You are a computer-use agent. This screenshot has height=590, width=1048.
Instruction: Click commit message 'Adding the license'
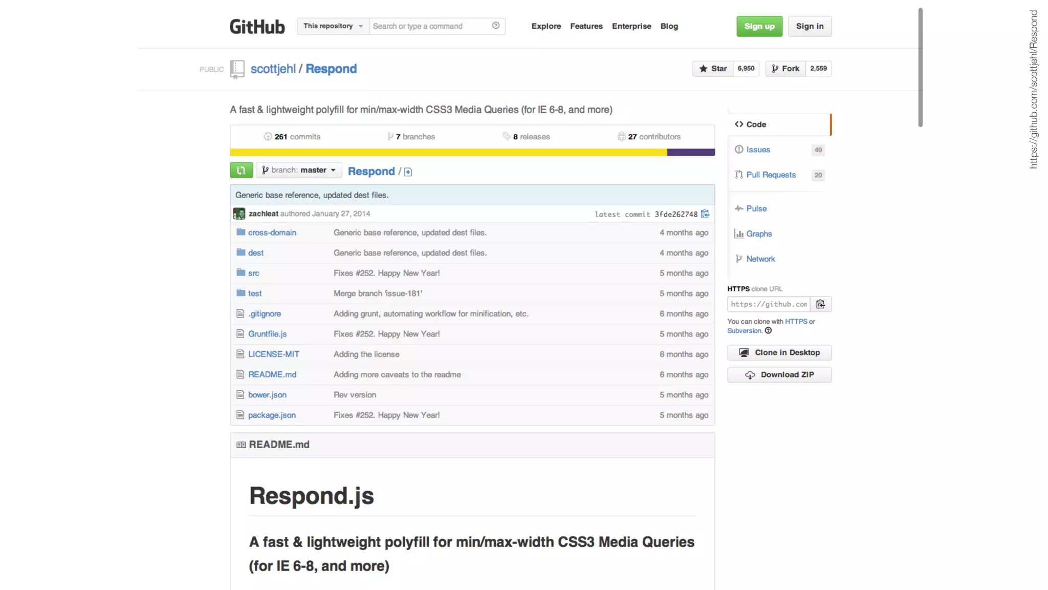tap(366, 354)
